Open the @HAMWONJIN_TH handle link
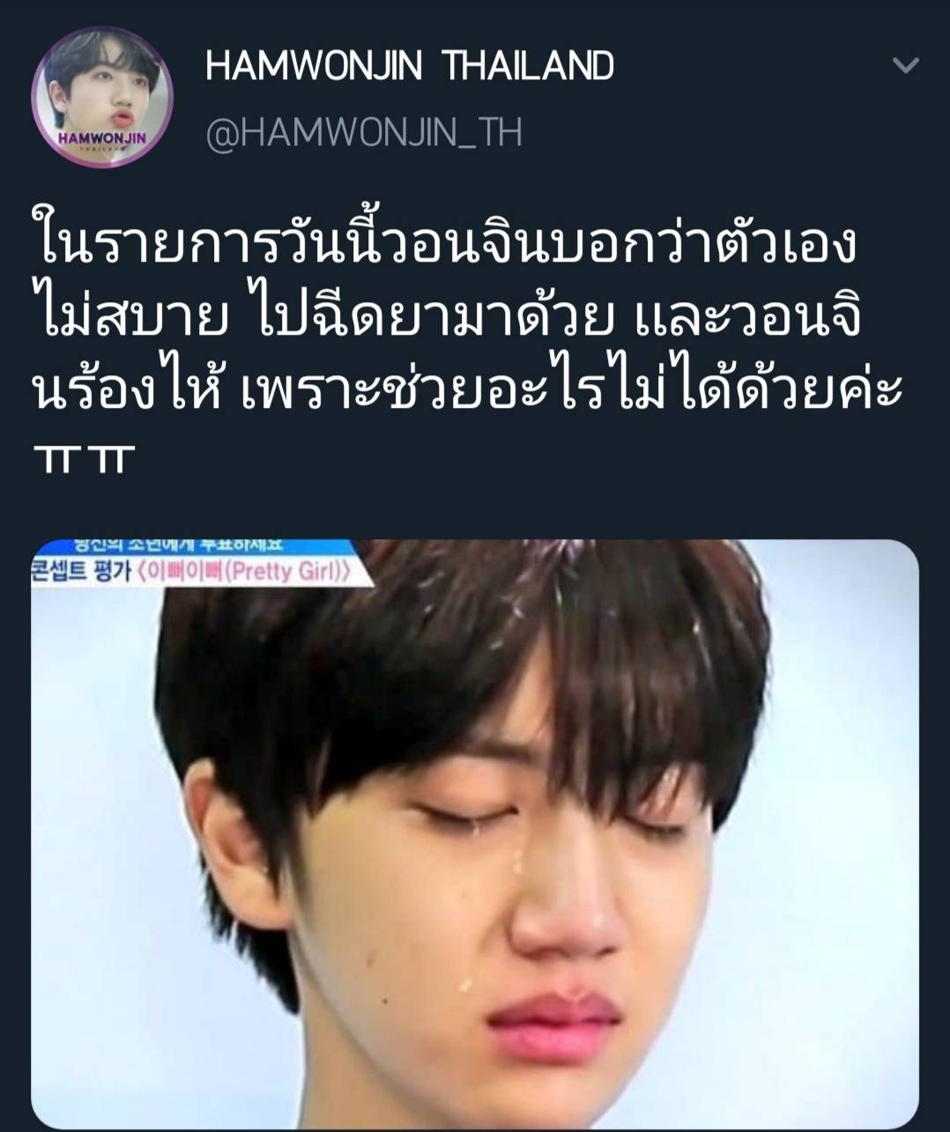Screen dimensions: 950x1132 [364, 133]
